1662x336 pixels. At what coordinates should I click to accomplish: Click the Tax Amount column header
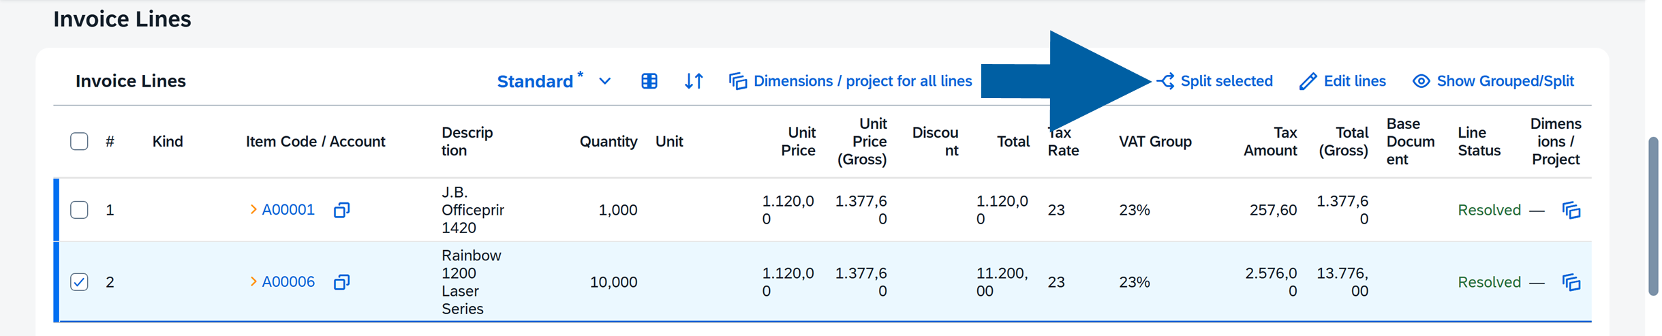(x=1270, y=142)
